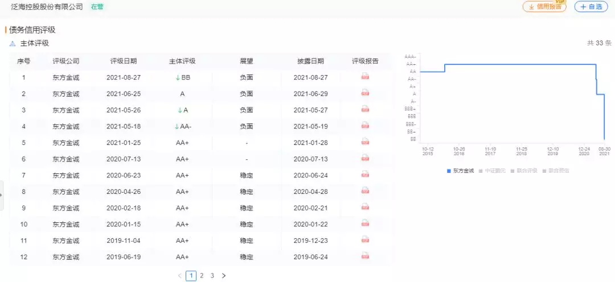Open the PDF report for the 2020-02-18 rating
Screen dimensions: 615x282
[365, 207]
